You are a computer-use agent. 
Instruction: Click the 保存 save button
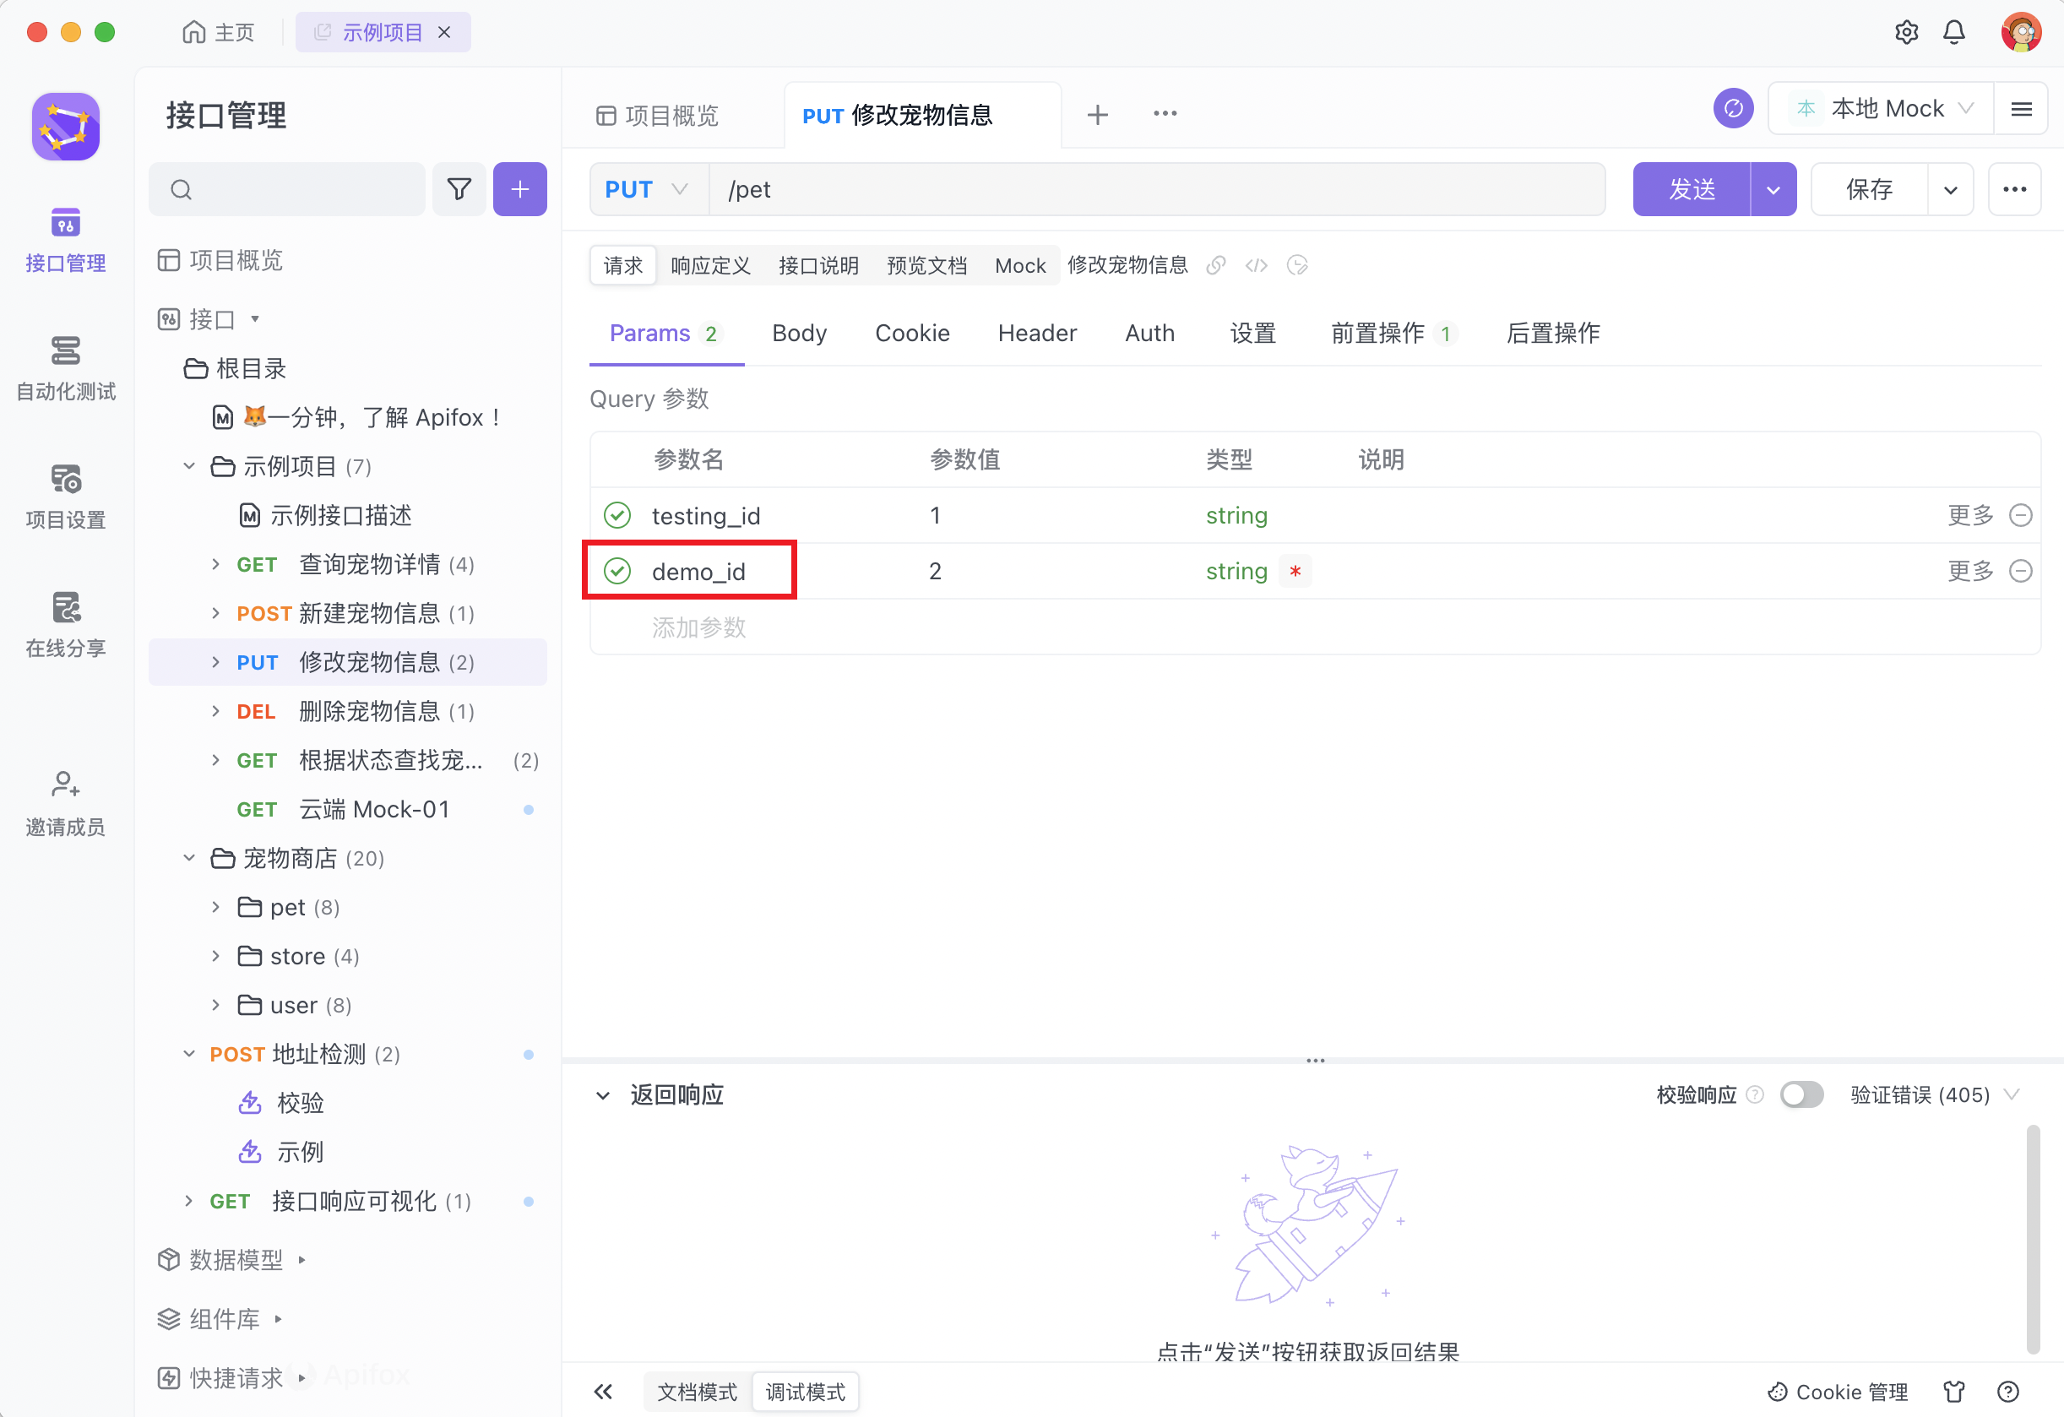coord(1869,189)
